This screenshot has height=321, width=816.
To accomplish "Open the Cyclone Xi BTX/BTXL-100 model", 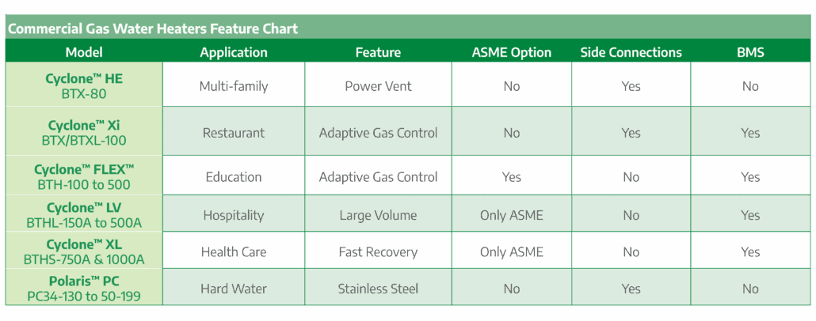I will click(x=85, y=132).
